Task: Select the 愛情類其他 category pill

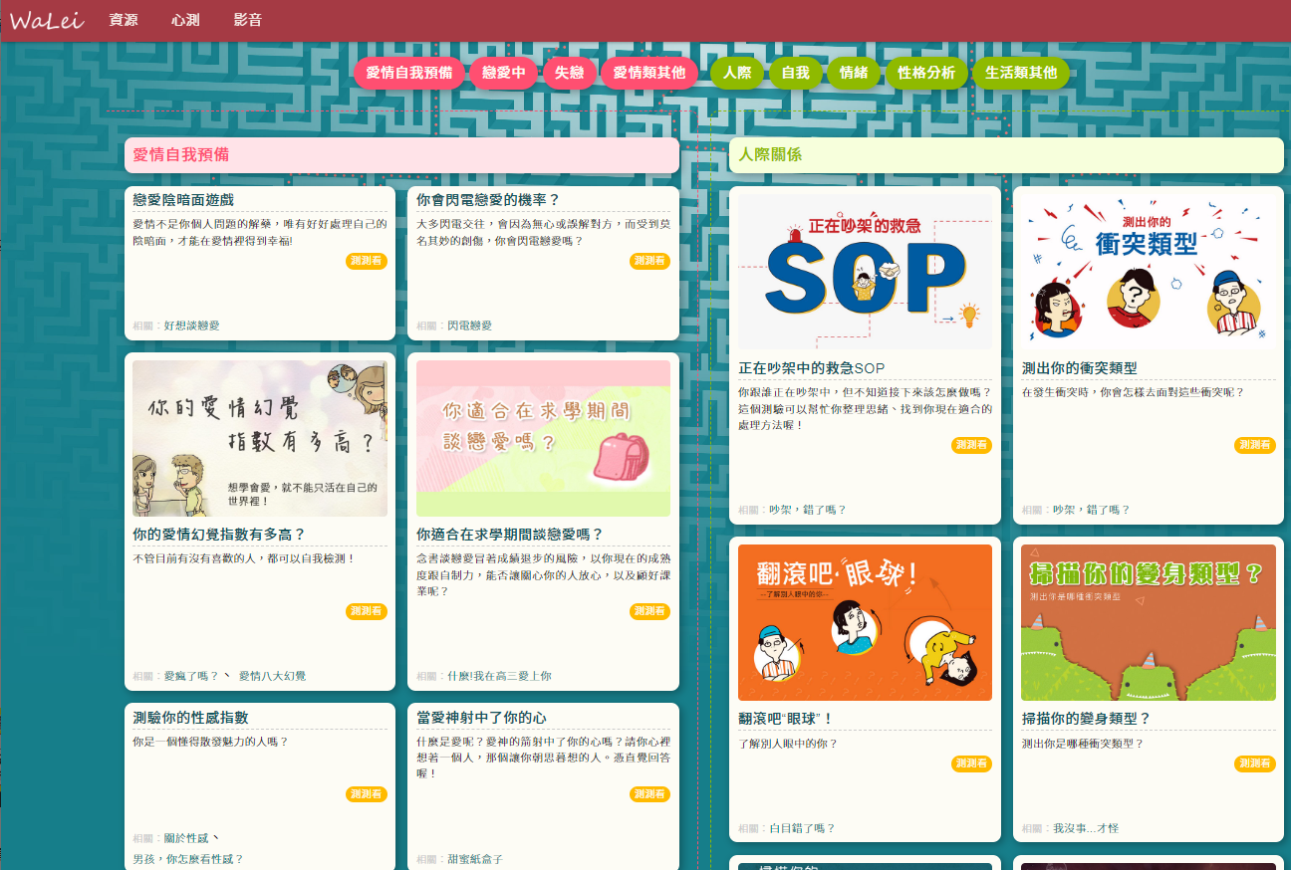Action: [649, 73]
